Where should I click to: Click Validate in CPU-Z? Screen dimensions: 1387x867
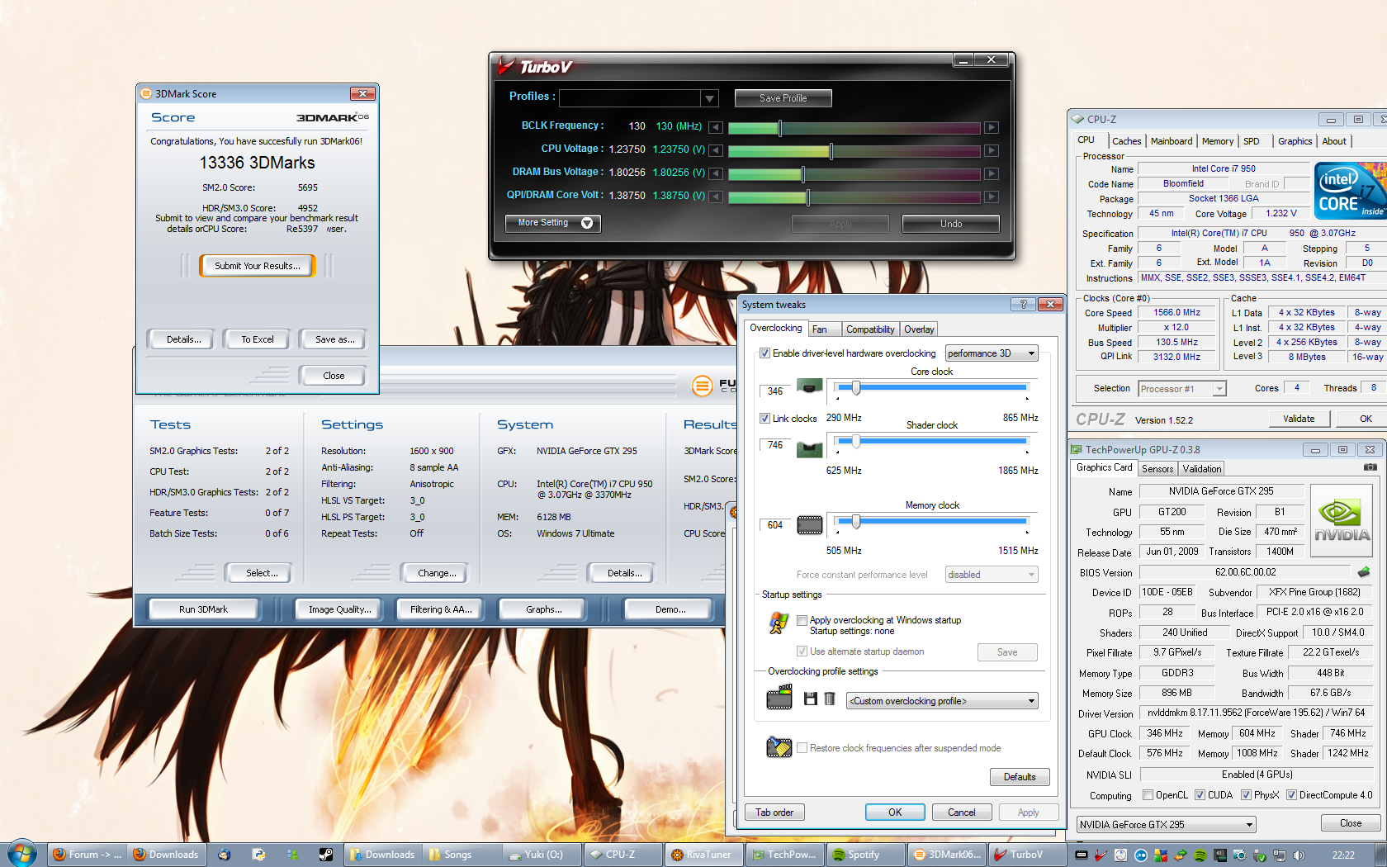(1299, 419)
